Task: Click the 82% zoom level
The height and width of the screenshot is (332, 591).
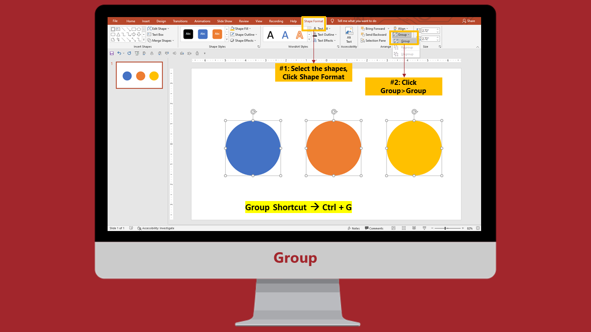Action: 470,228
